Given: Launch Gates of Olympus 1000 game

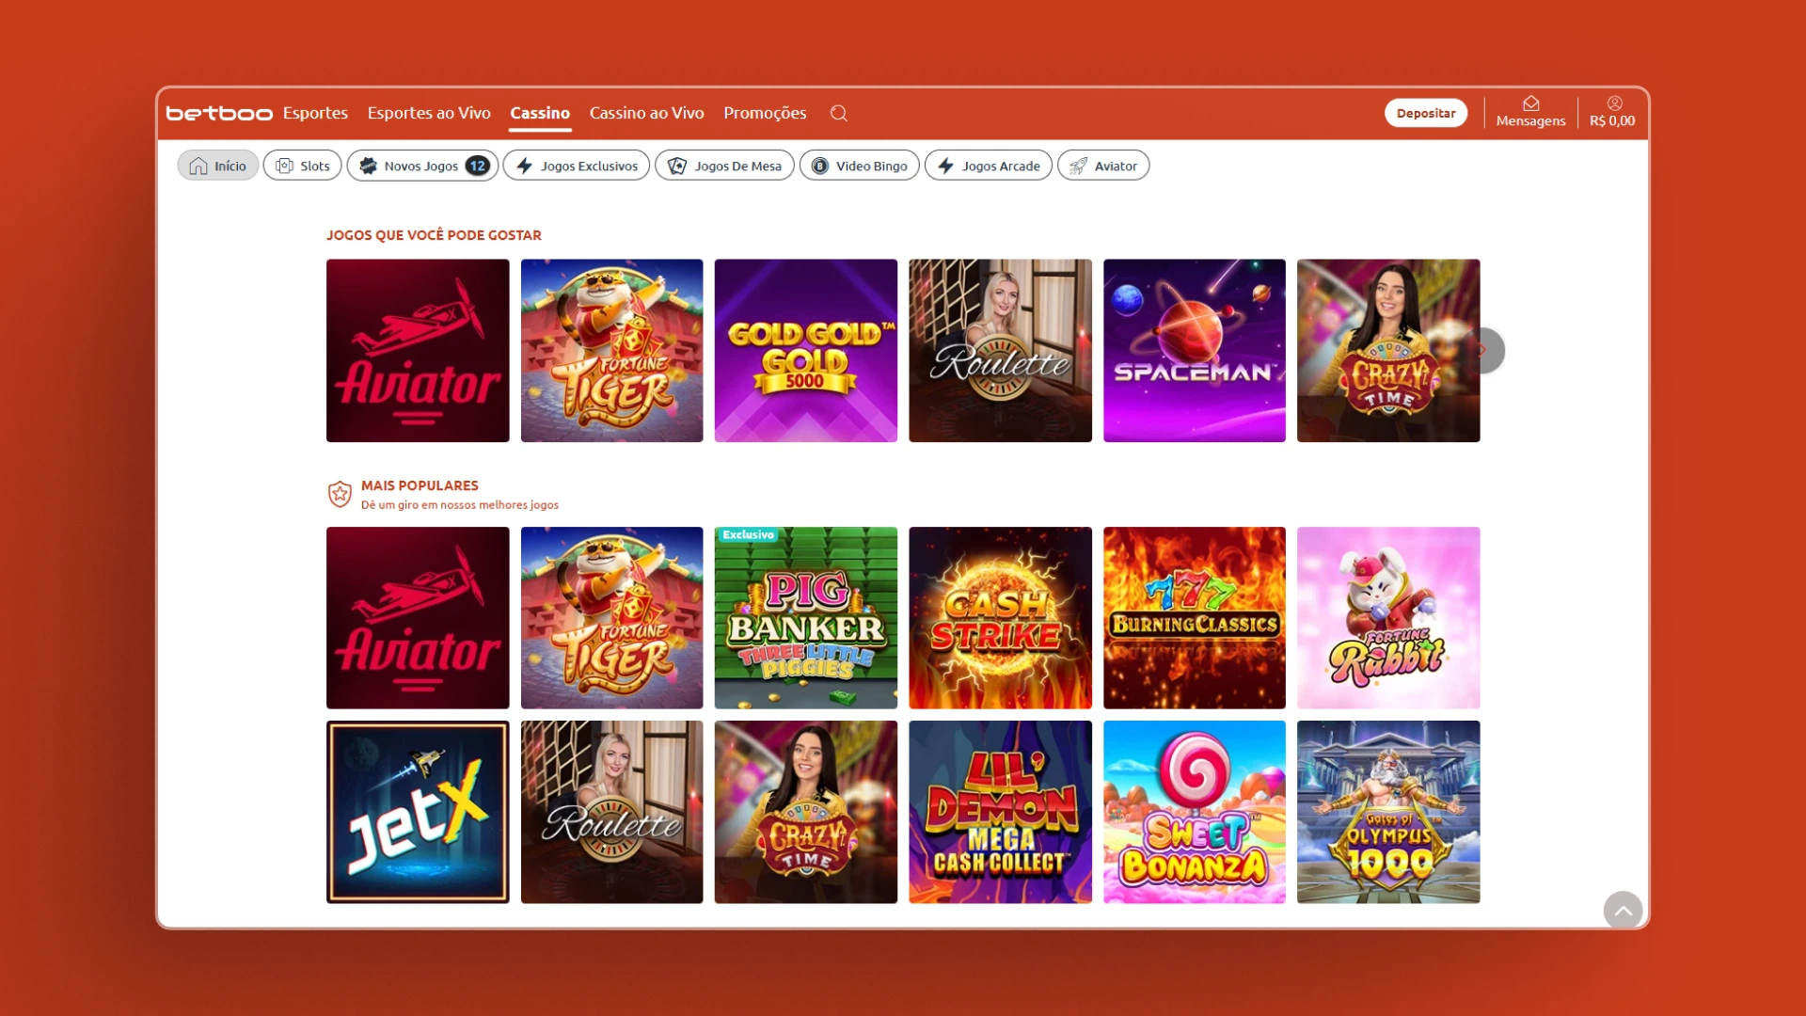Looking at the screenshot, I should point(1388,812).
